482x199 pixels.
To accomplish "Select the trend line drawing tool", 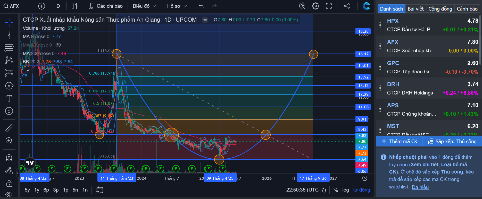I will tap(9, 35).
